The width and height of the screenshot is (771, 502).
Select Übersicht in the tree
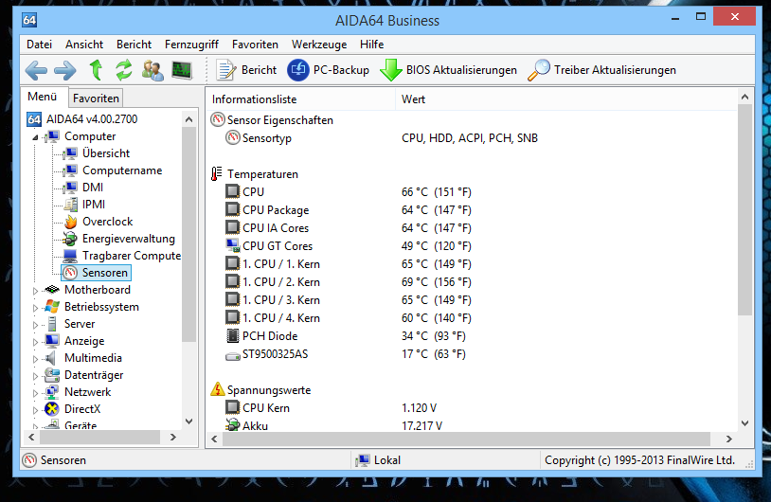[106, 153]
